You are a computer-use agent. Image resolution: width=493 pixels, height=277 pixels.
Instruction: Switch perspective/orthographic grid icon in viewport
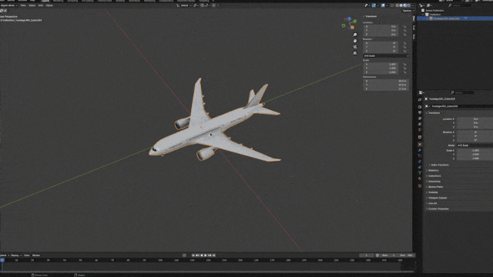click(355, 53)
